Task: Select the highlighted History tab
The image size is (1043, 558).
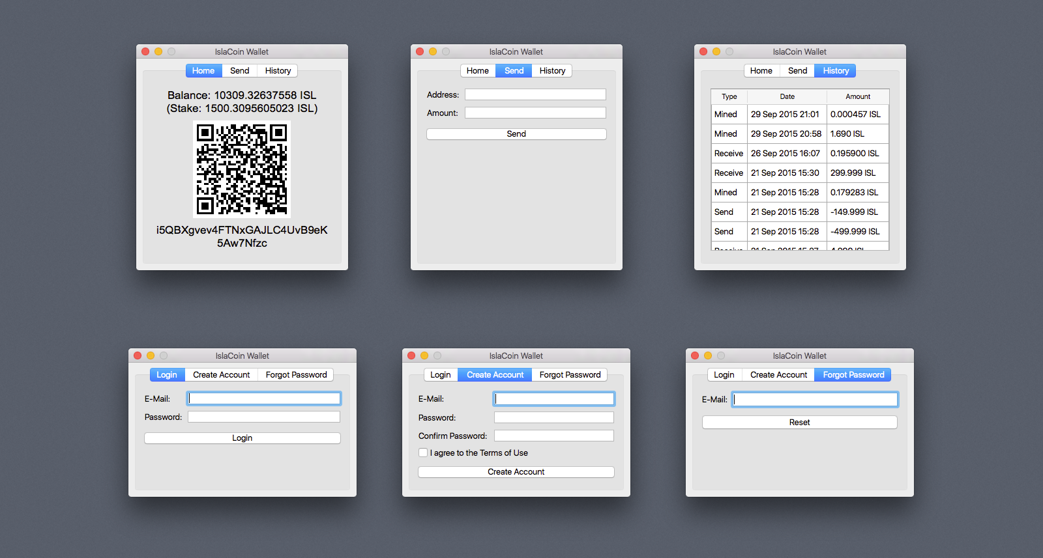Action: pyautogui.click(x=836, y=71)
